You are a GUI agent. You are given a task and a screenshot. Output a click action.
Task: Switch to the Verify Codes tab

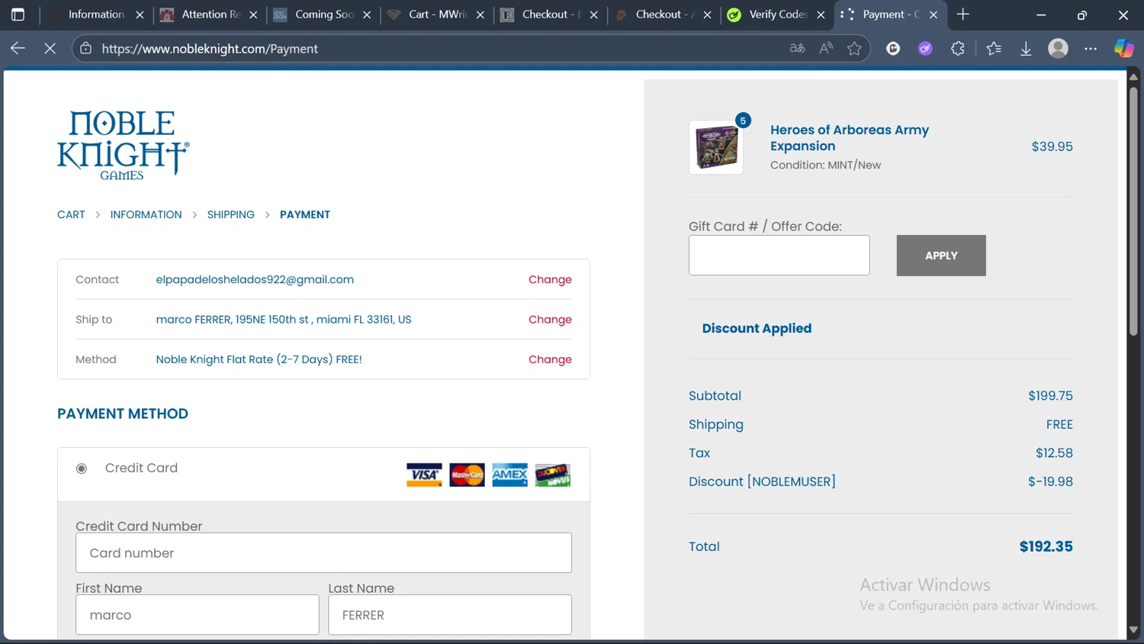tap(777, 14)
